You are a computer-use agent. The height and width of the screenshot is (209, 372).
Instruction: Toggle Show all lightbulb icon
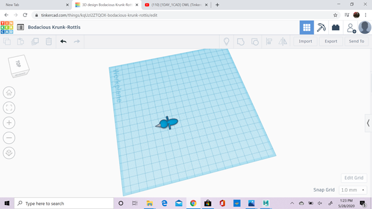pos(227,41)
